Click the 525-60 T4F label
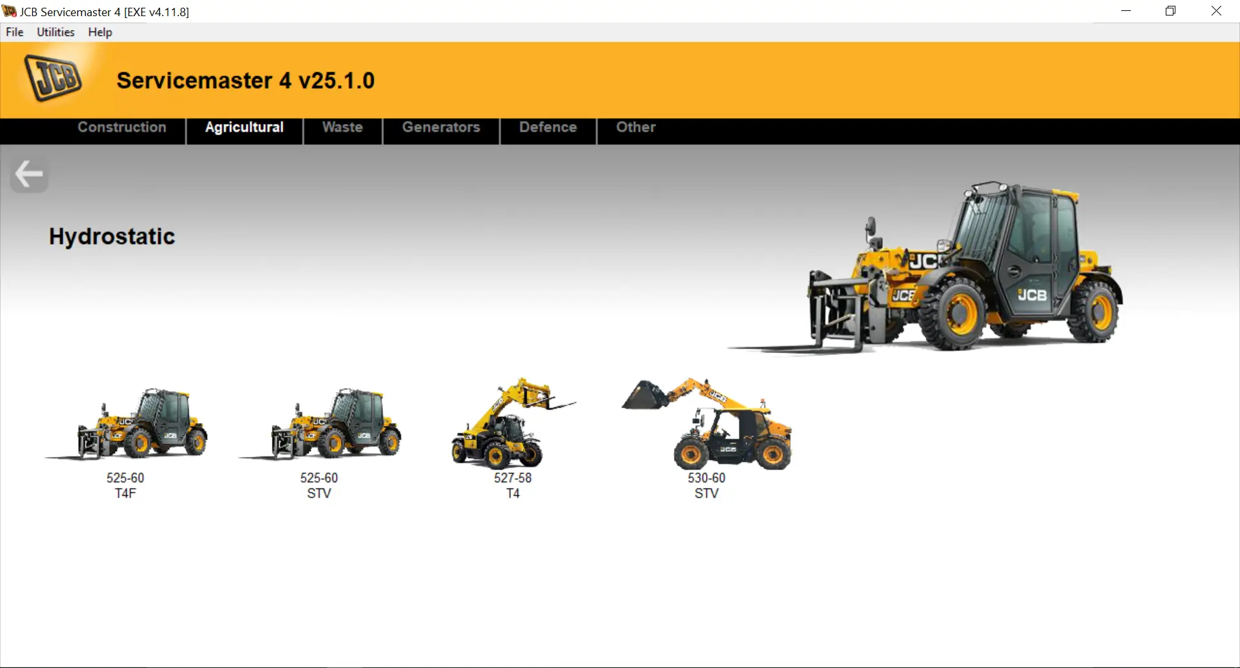The height and width of the screenshot is (668, 1240). pos(125,486)
